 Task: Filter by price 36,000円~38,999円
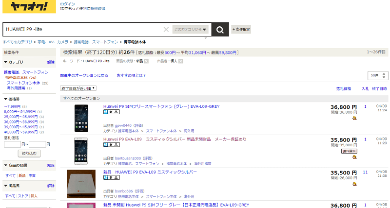20,122
